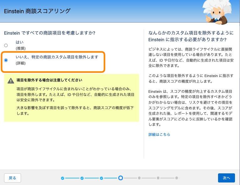240x185 pixels.
Task: Click the 次へ button
Action: click(227, 178)
